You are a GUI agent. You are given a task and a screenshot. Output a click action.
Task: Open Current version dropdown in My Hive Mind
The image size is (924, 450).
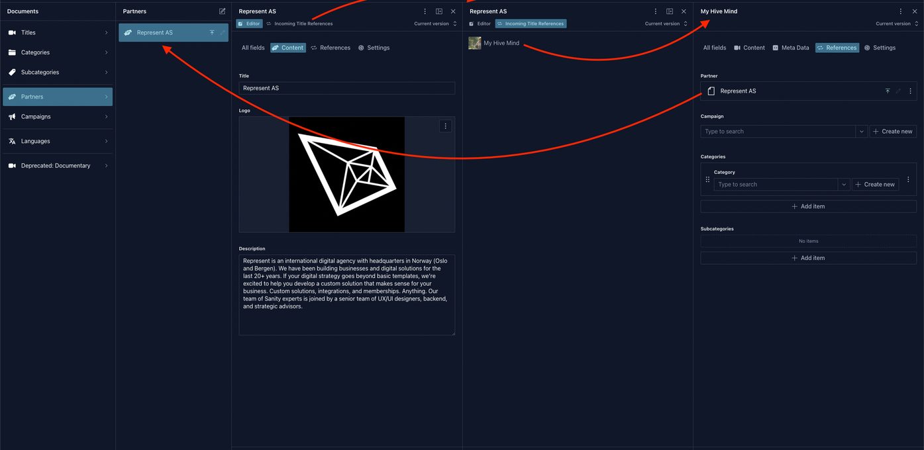pyautogui.click(x=897, y=24)
